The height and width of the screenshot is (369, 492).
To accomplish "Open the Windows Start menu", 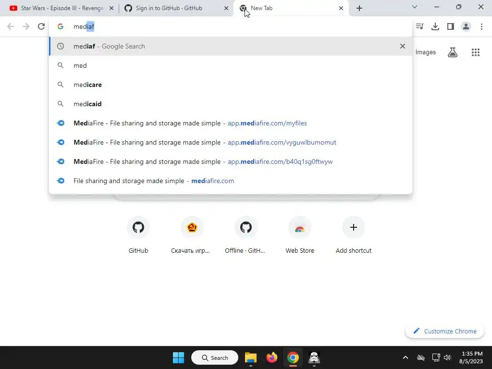I will tap(178, 357).
